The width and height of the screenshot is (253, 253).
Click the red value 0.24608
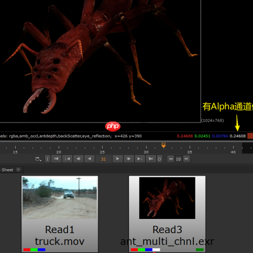(x=185, y=136)
